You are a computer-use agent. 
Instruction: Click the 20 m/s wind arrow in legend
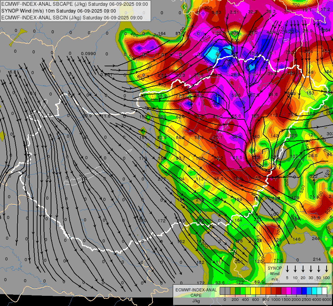click(x=303, y=269)
